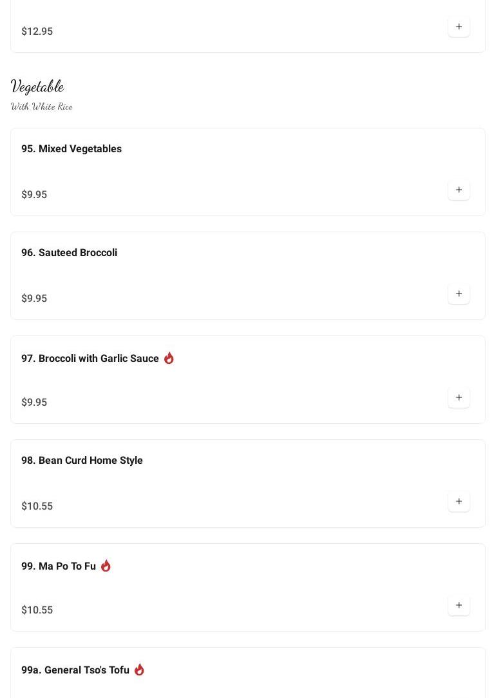Click the With White Rice subtitle

41,106
